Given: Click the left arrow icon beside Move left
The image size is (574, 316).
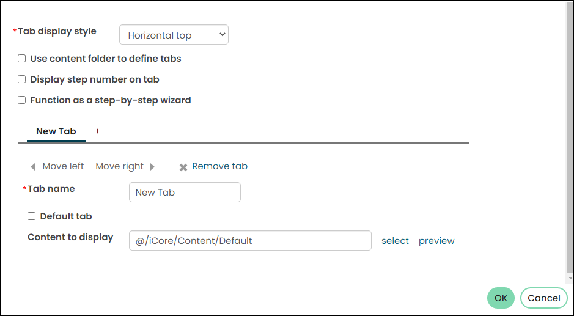Looking at the screenshot, I should coord(33,167).
